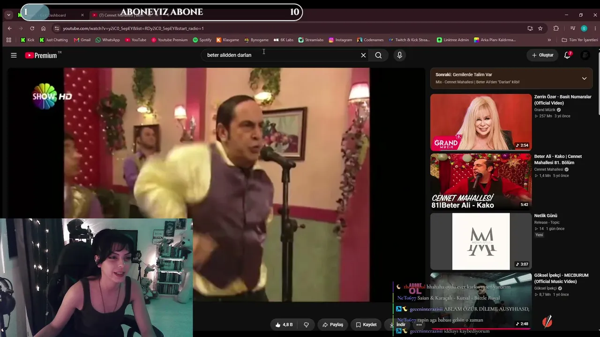Image resolution: width=600 pixels, height=337 pixels.
Task: Dislike the video with thumbs down
Action: pos(306,324)
